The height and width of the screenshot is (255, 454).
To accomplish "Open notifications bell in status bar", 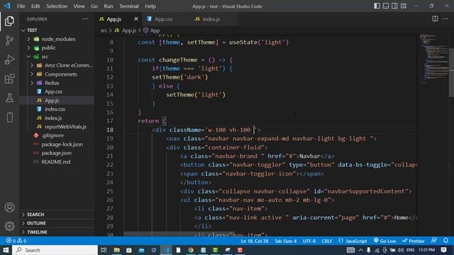I will tap(445, 241).
